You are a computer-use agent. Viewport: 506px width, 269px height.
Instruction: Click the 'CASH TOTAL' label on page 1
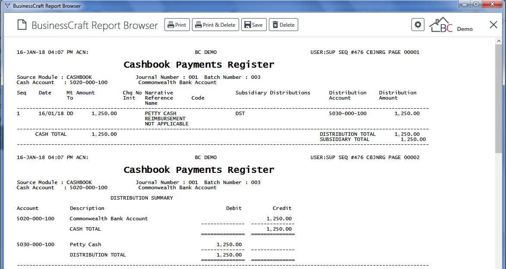tap(51, 134)
